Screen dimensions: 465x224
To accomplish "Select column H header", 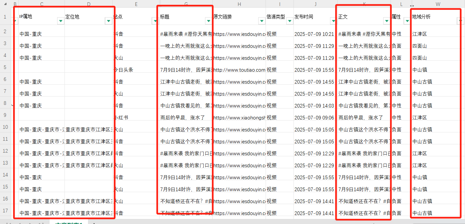I will click(239, 4).
